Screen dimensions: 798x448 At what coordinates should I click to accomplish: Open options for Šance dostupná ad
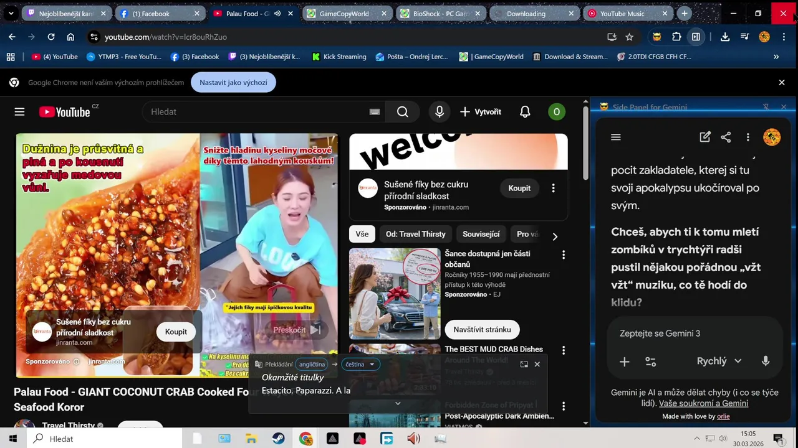[x=563, y=255]
